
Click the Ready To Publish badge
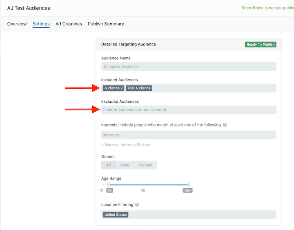pos(261,45)
